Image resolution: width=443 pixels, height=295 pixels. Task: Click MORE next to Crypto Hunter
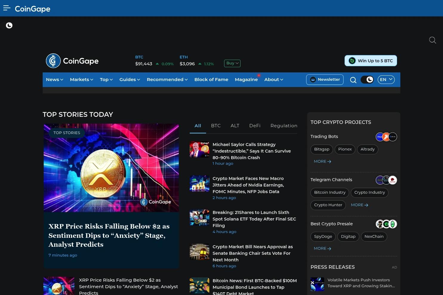pos(359,205)
